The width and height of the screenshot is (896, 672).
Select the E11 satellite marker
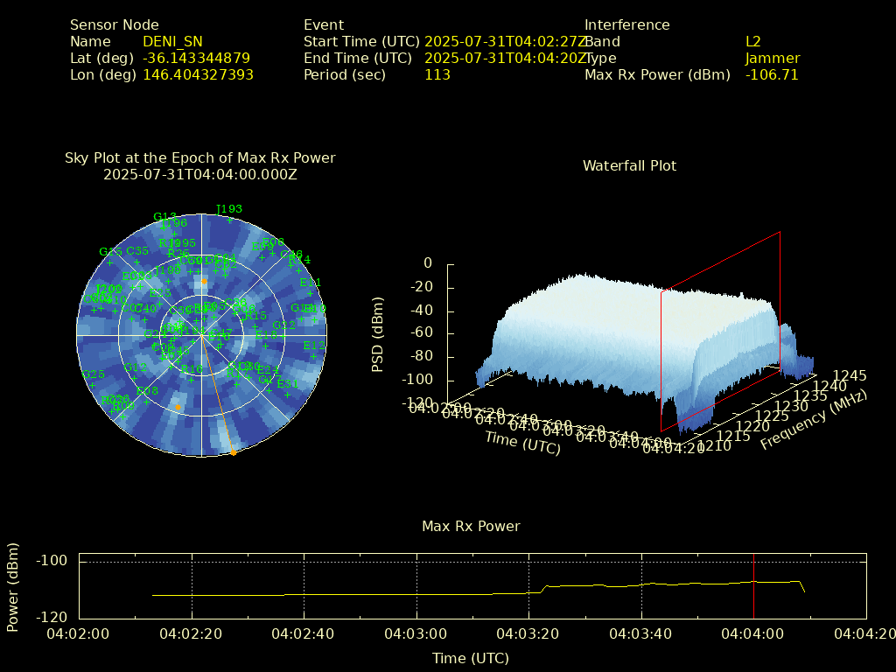click(x=311, y=292)
